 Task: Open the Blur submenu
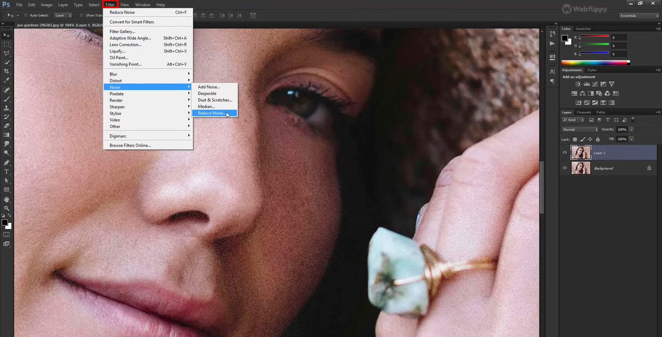pos(148,74)
